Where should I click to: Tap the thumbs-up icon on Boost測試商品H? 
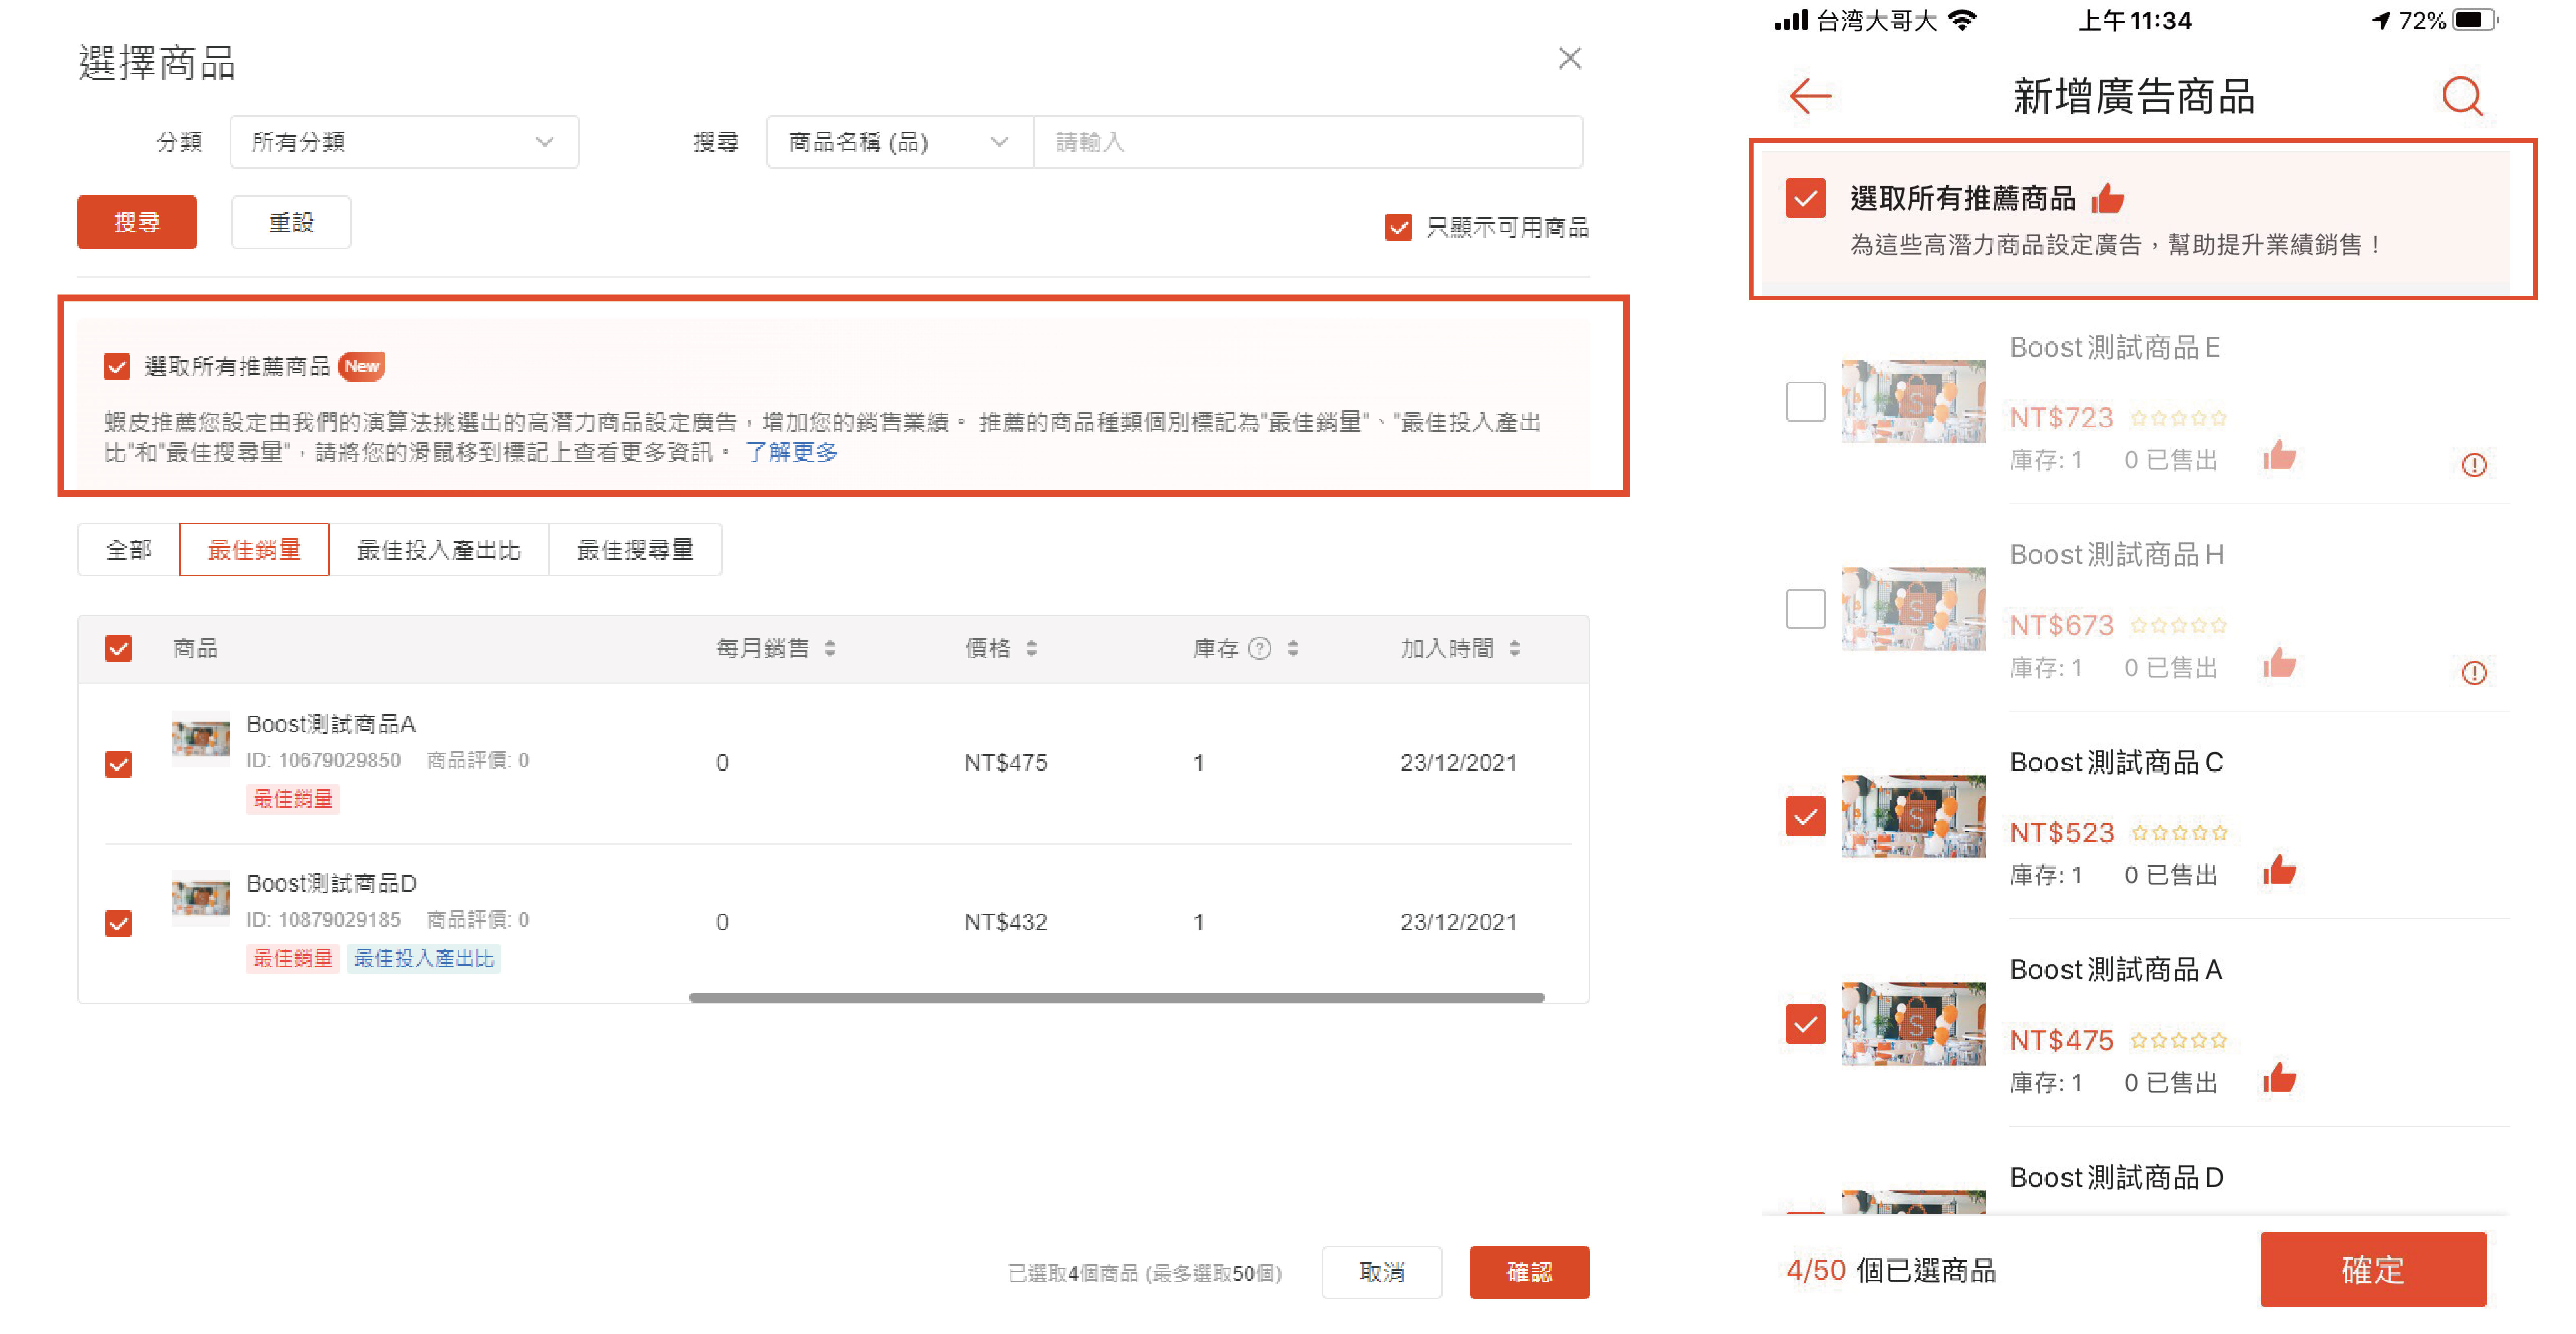pos(2279,663)
